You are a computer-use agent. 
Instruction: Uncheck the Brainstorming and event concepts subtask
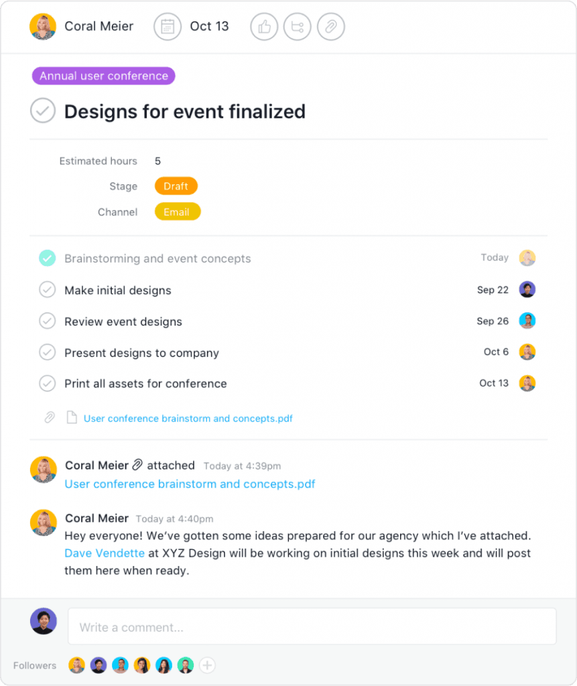[47, 258]
